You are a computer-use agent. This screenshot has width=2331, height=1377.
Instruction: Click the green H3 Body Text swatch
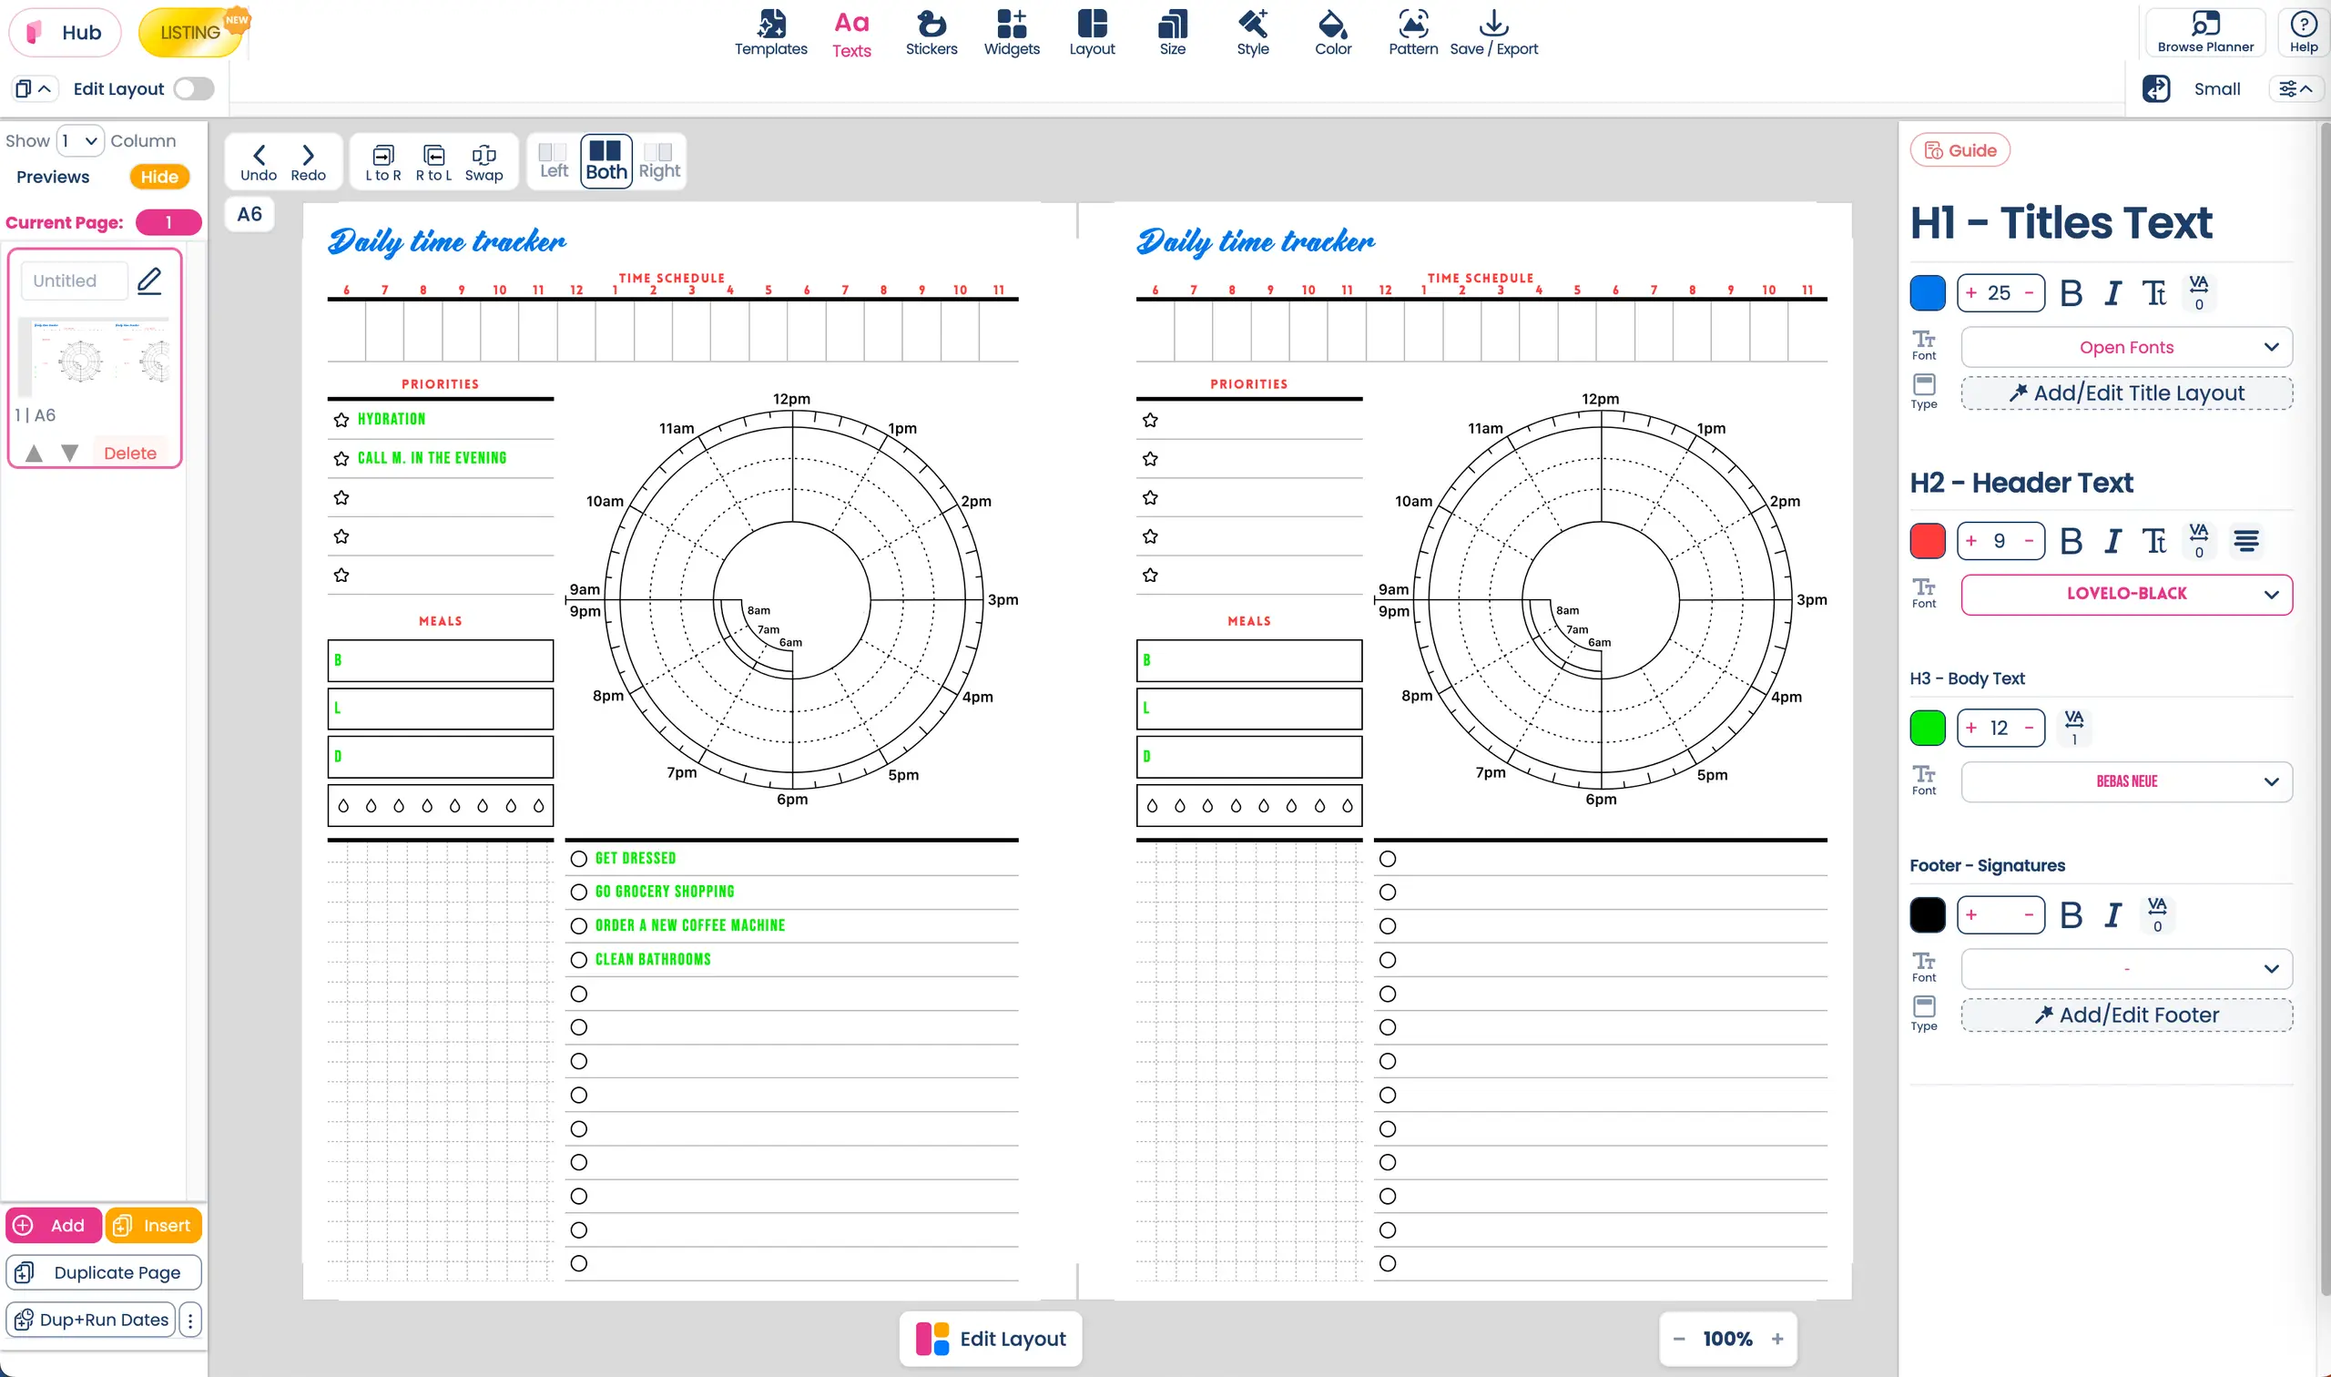tap(1927, 729)
